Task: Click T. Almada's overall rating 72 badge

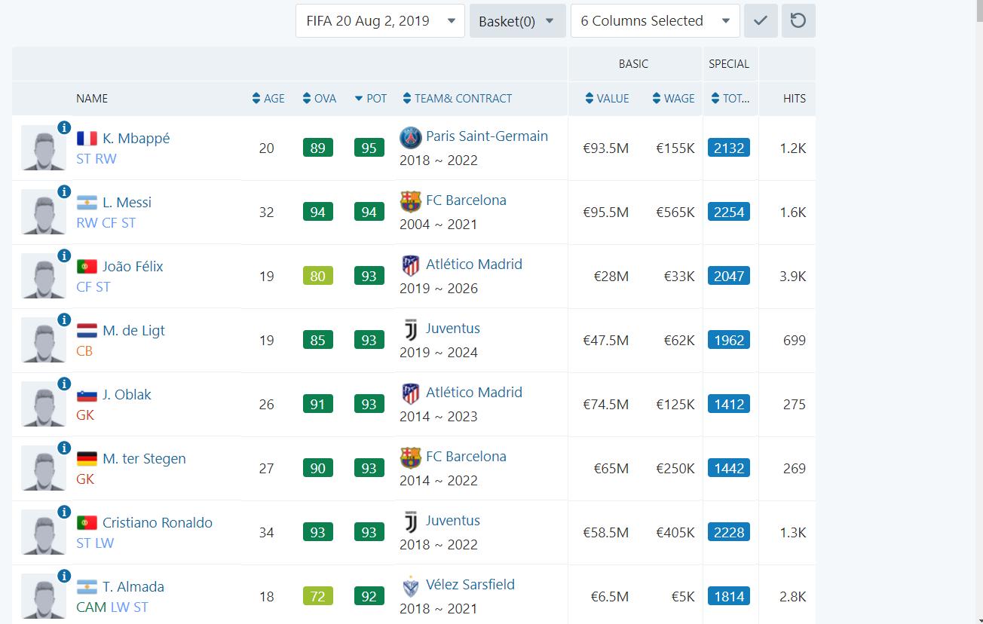Action: click(x=318, y=597)
